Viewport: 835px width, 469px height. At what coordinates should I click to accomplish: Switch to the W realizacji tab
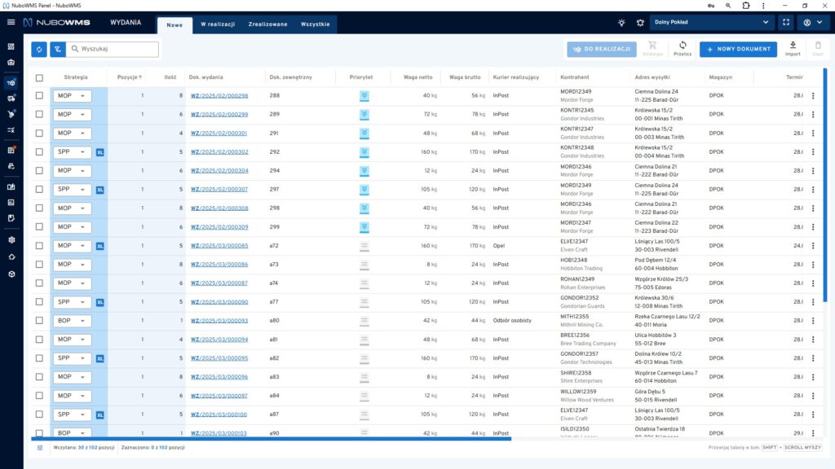point(218,24)
